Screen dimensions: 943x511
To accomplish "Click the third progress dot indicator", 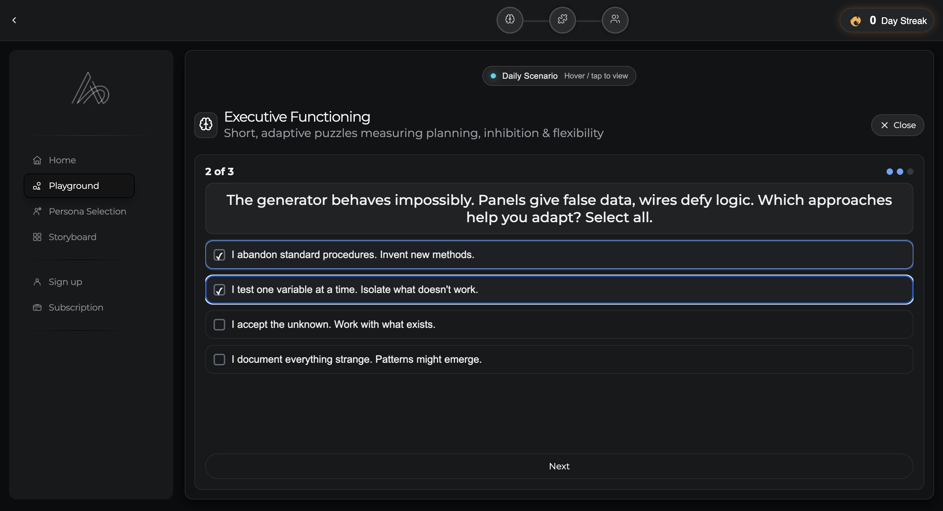I will pyautogui.click(x=910, y=171).
